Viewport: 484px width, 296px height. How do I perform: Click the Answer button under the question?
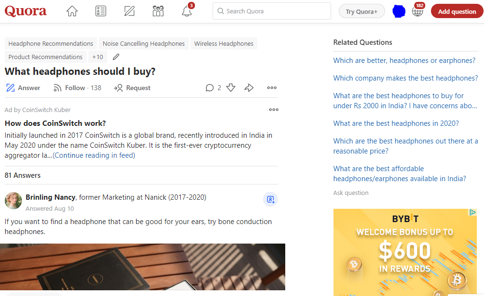23,88
